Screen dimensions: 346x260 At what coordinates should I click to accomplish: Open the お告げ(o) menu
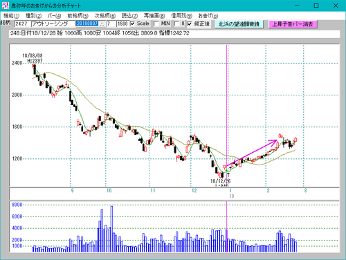(x=208, y=16)
